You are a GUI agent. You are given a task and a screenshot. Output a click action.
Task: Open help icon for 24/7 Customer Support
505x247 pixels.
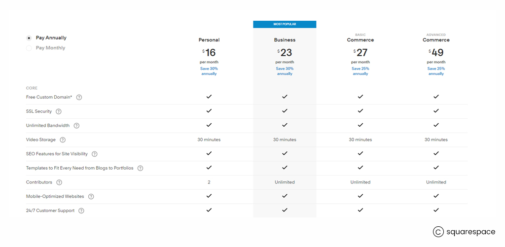(x=81, y=211)
